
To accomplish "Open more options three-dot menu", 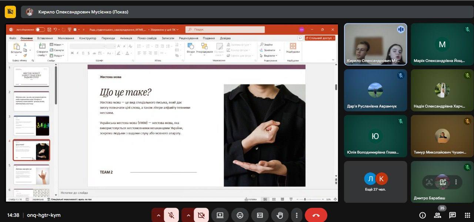I will click(x=297, y=215).
